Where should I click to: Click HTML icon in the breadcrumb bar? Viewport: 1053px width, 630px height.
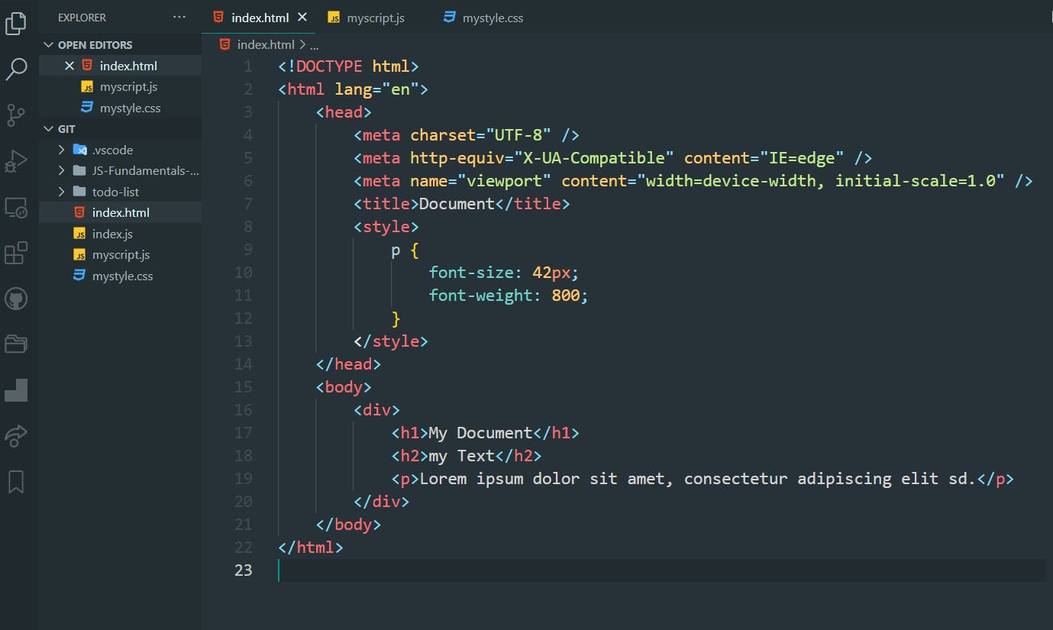[224, 44]
